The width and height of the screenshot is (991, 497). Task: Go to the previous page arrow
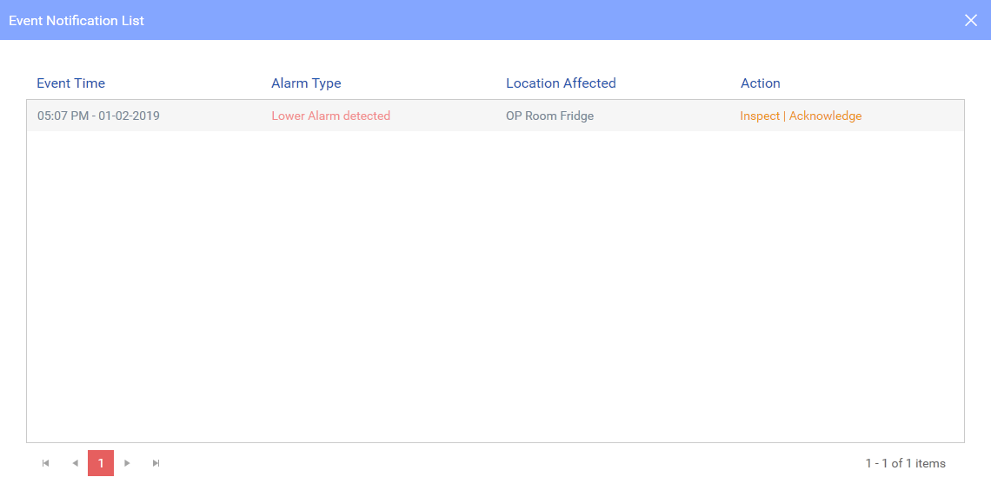coord(75,463)
